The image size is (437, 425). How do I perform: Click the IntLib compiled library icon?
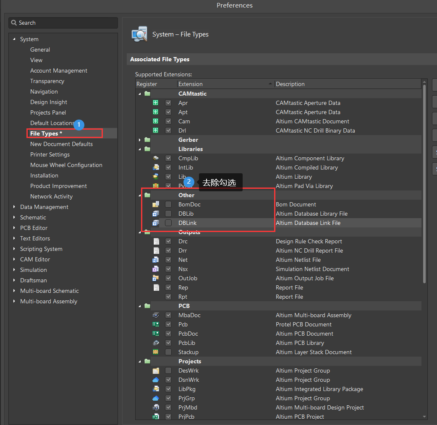point(156,167)
